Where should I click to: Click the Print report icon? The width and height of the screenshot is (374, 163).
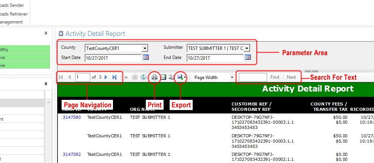155,77
